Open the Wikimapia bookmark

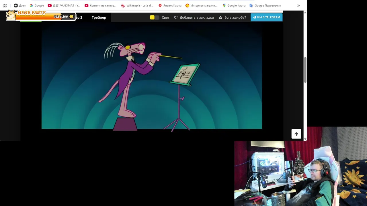click(x=137, y=5)
